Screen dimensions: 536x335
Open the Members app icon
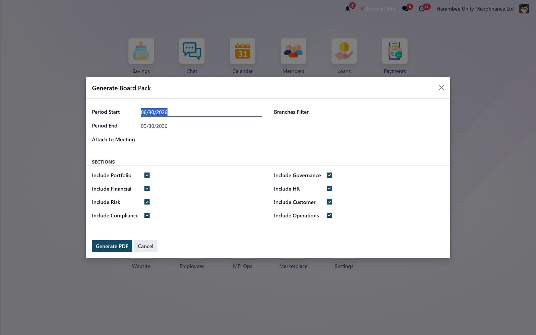293,51
